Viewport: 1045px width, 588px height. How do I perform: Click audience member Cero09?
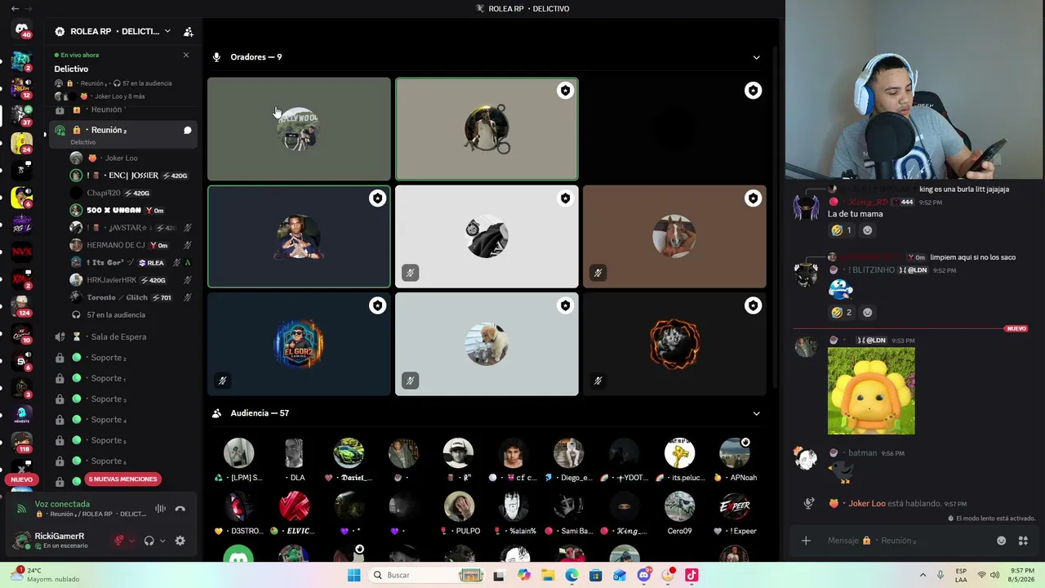point(679,513)
